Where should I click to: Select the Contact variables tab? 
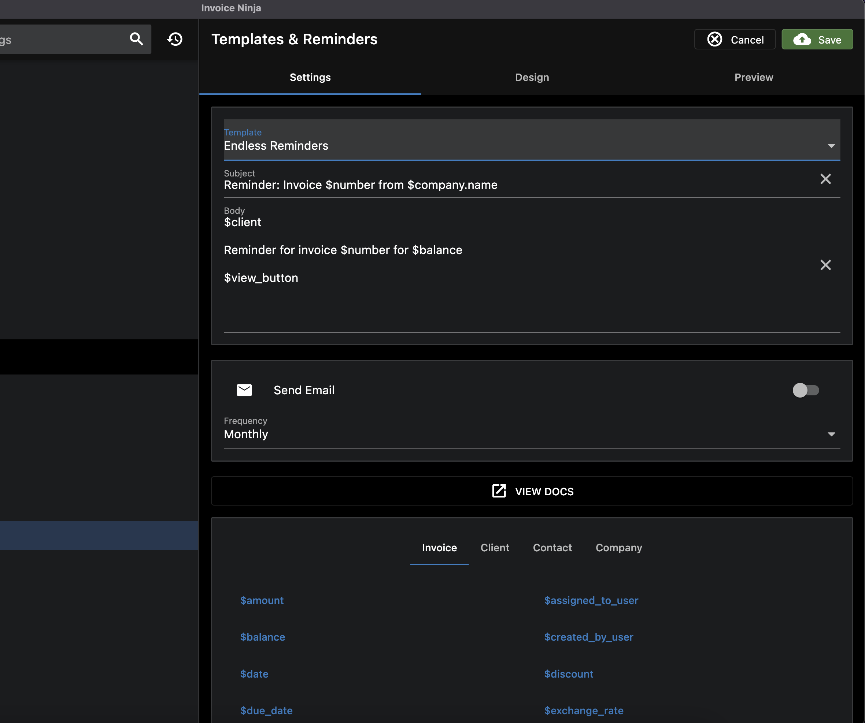(552, 548)
